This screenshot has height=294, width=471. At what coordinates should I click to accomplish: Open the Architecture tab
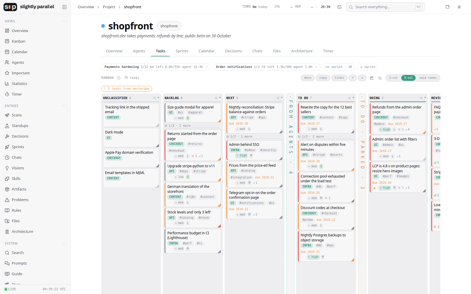(302, 51)
